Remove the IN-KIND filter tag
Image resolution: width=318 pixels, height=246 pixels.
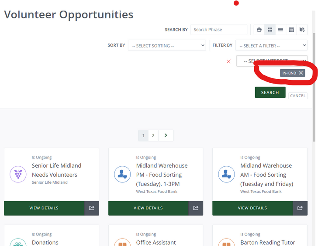[301, 73]
